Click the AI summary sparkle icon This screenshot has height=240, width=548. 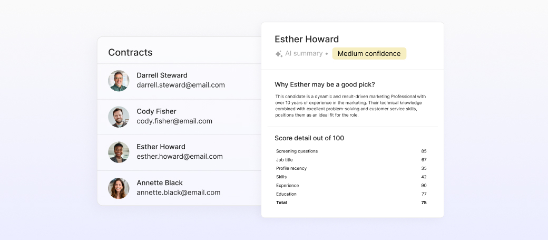[279, 54]
